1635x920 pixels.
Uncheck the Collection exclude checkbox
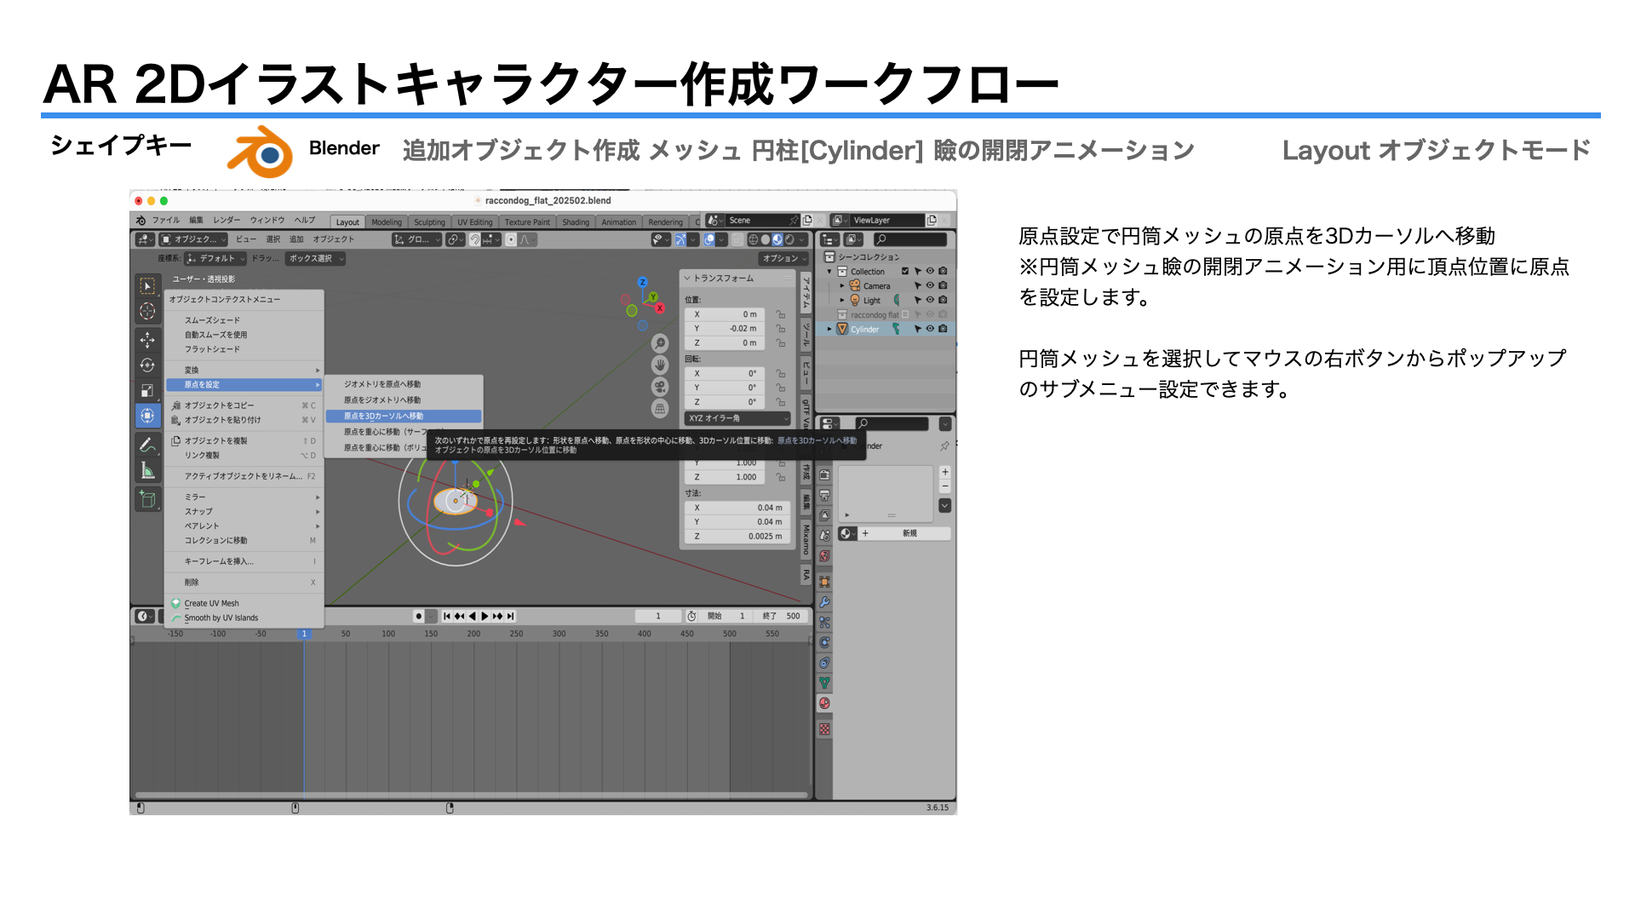point(905,272)
